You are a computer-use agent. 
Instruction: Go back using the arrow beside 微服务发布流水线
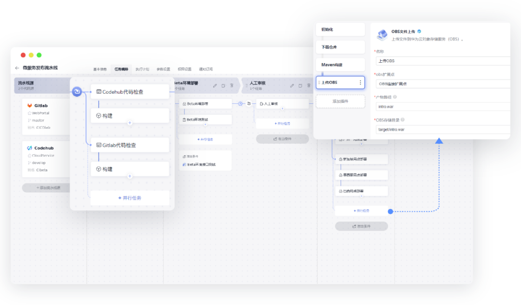(17, 68)
